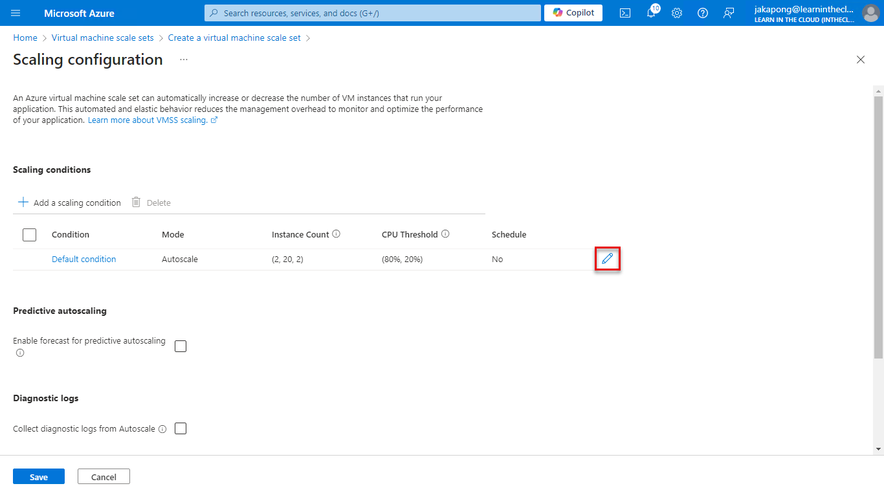884x497 pixels.
Task: Click the Instance Count info icon
Action: (x=337, y=234)
